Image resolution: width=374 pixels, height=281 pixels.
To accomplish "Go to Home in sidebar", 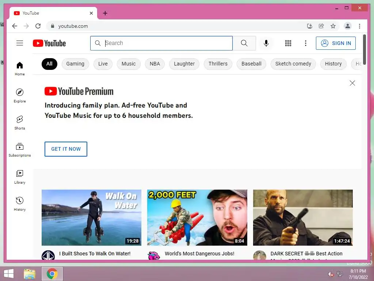I will (x=20, y=68).
